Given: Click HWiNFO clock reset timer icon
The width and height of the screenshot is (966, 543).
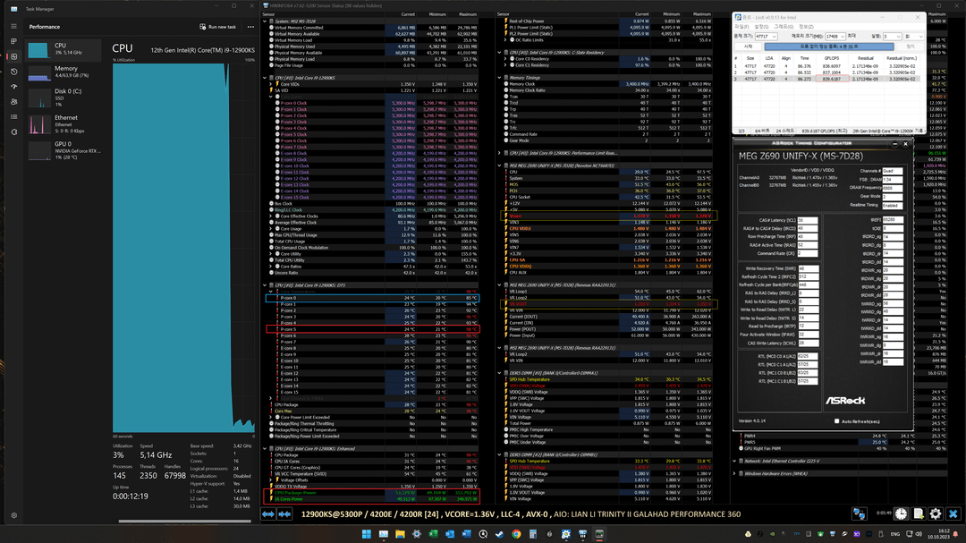Looking at the screenshot, I should [x=901, y=513].
